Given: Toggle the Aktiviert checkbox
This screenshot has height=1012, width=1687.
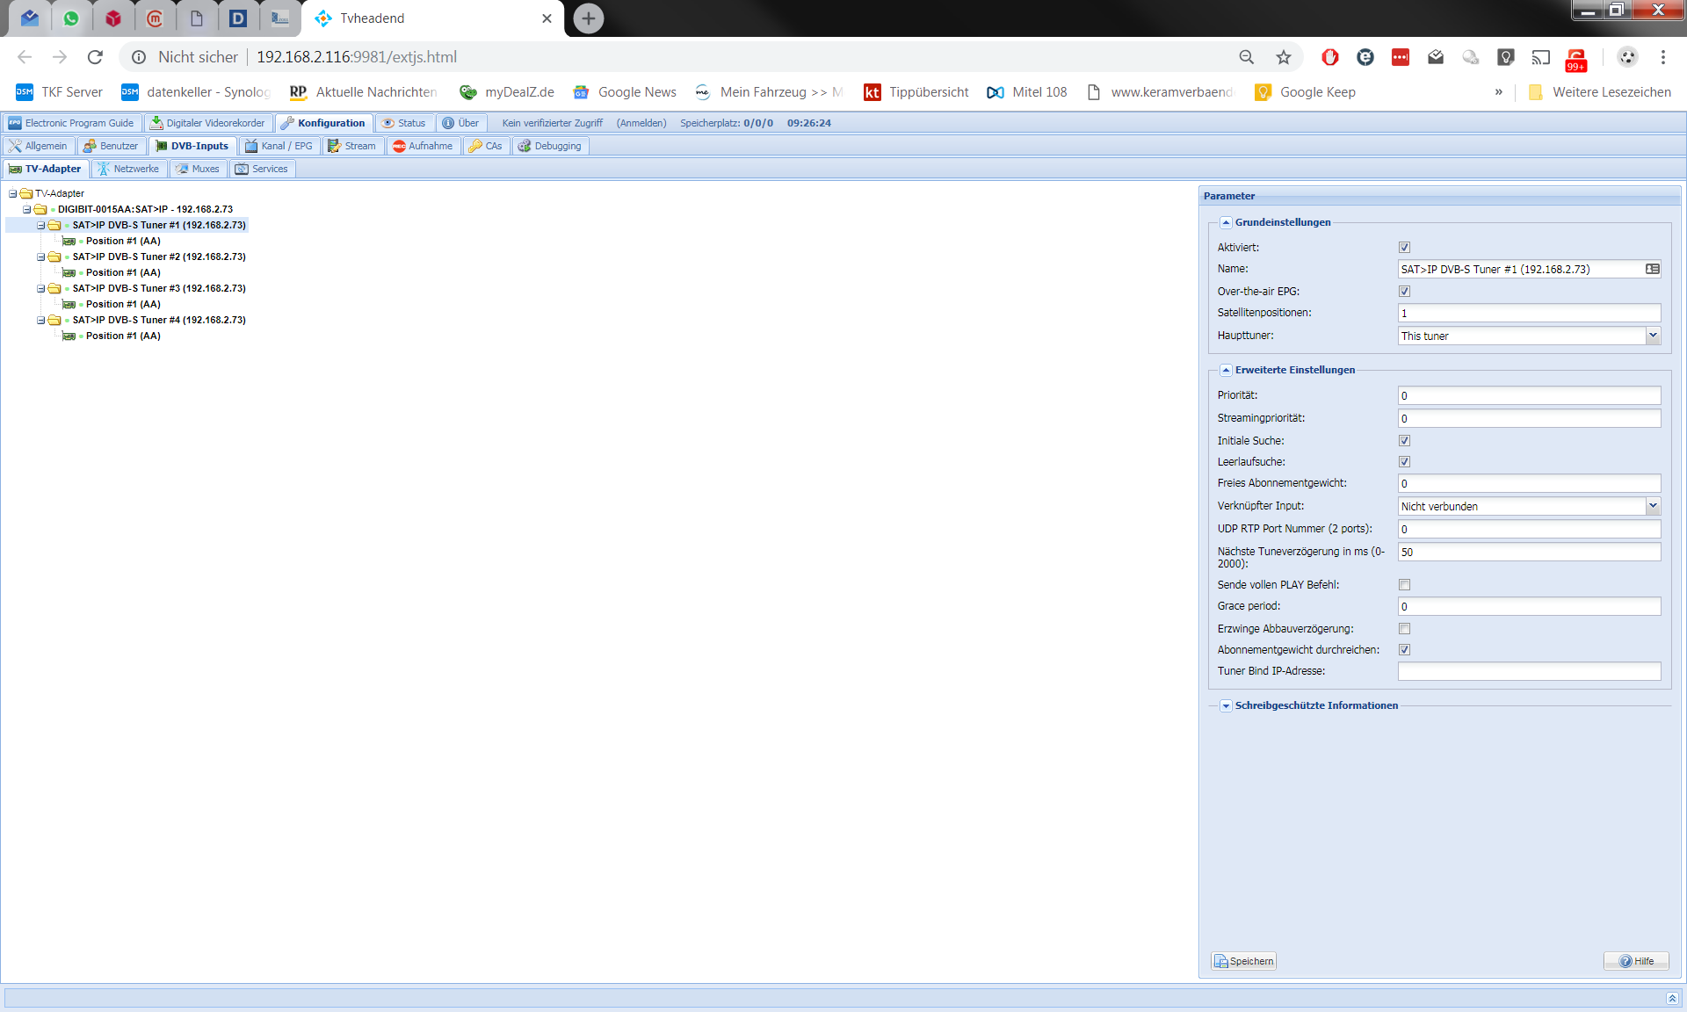Looking at the screenshot, I should click(x=1404, y=248).
